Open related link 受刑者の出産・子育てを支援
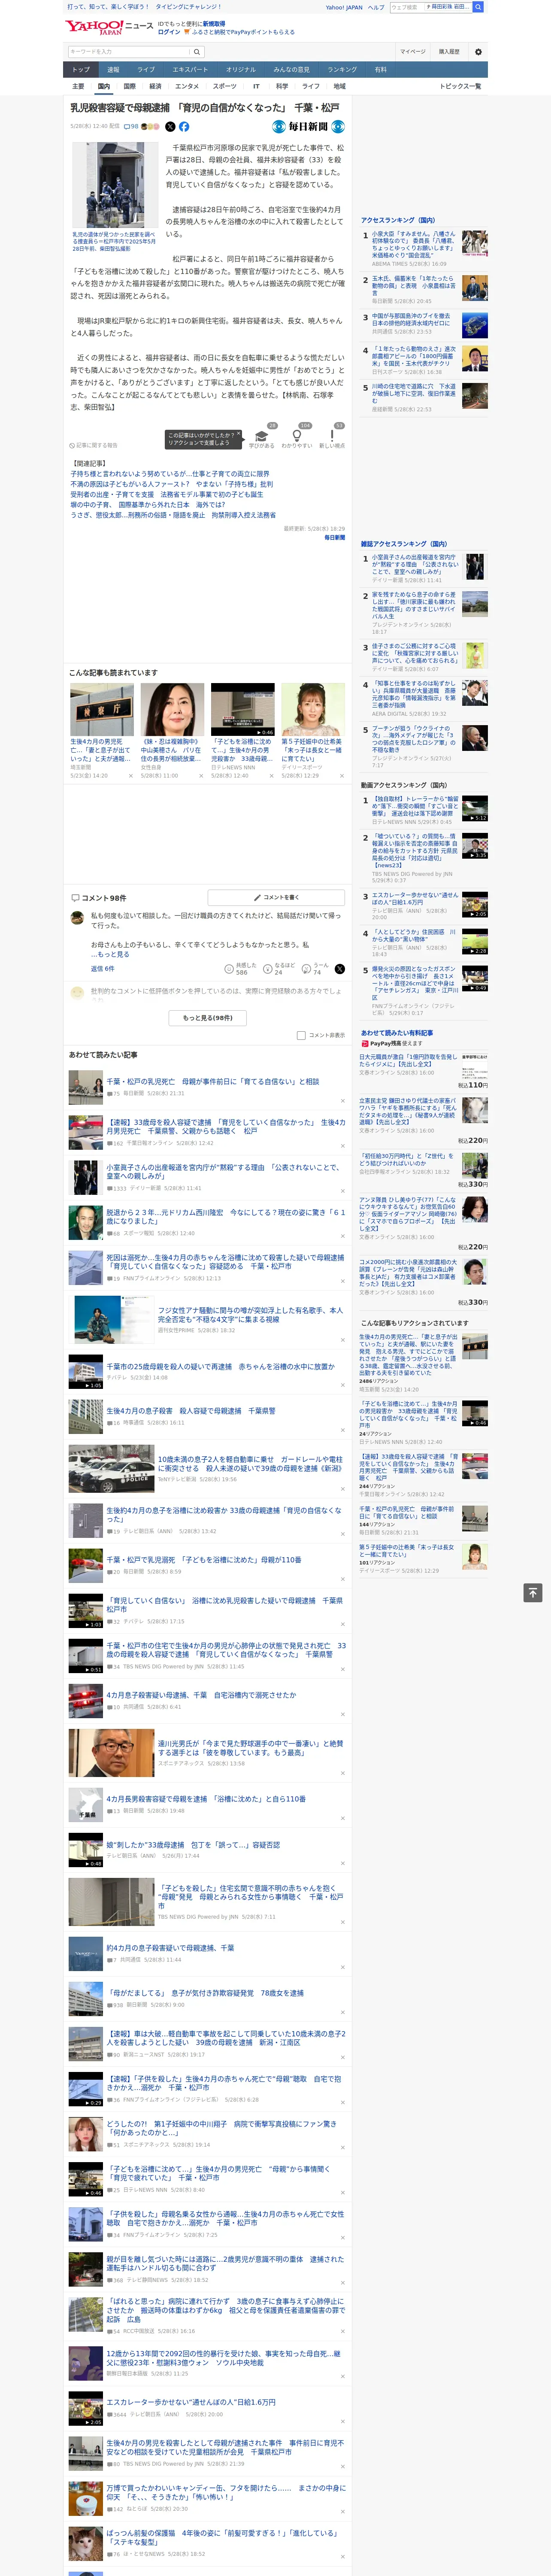Screen dimensions: 551x2576 click(167, 494)
